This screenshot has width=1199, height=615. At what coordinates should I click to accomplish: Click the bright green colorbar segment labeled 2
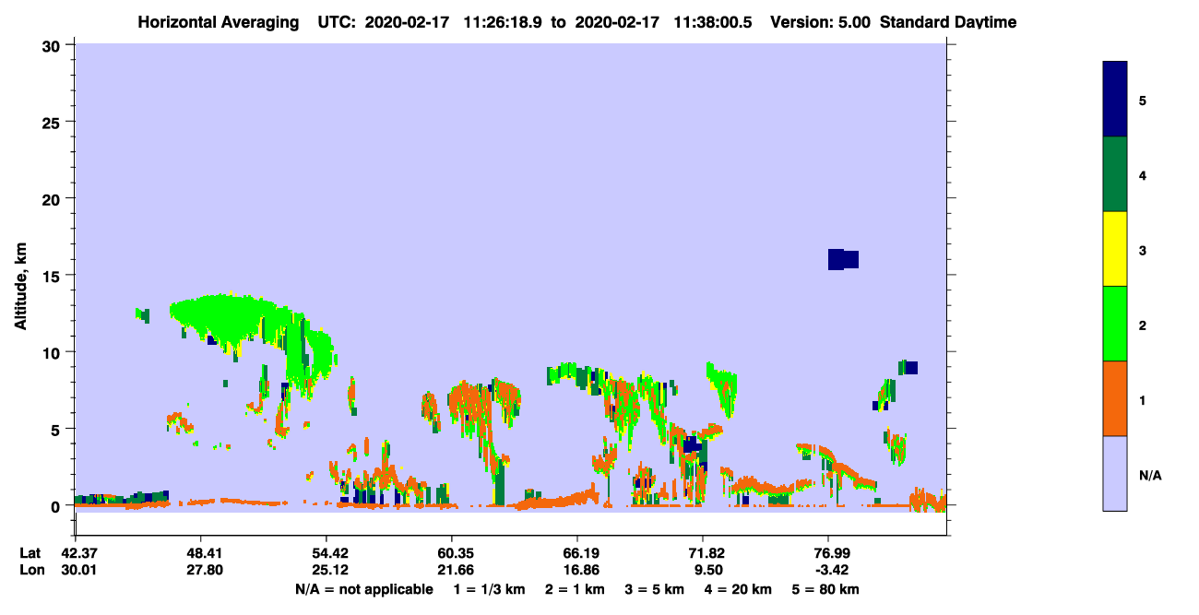[x=1115, y=324]
